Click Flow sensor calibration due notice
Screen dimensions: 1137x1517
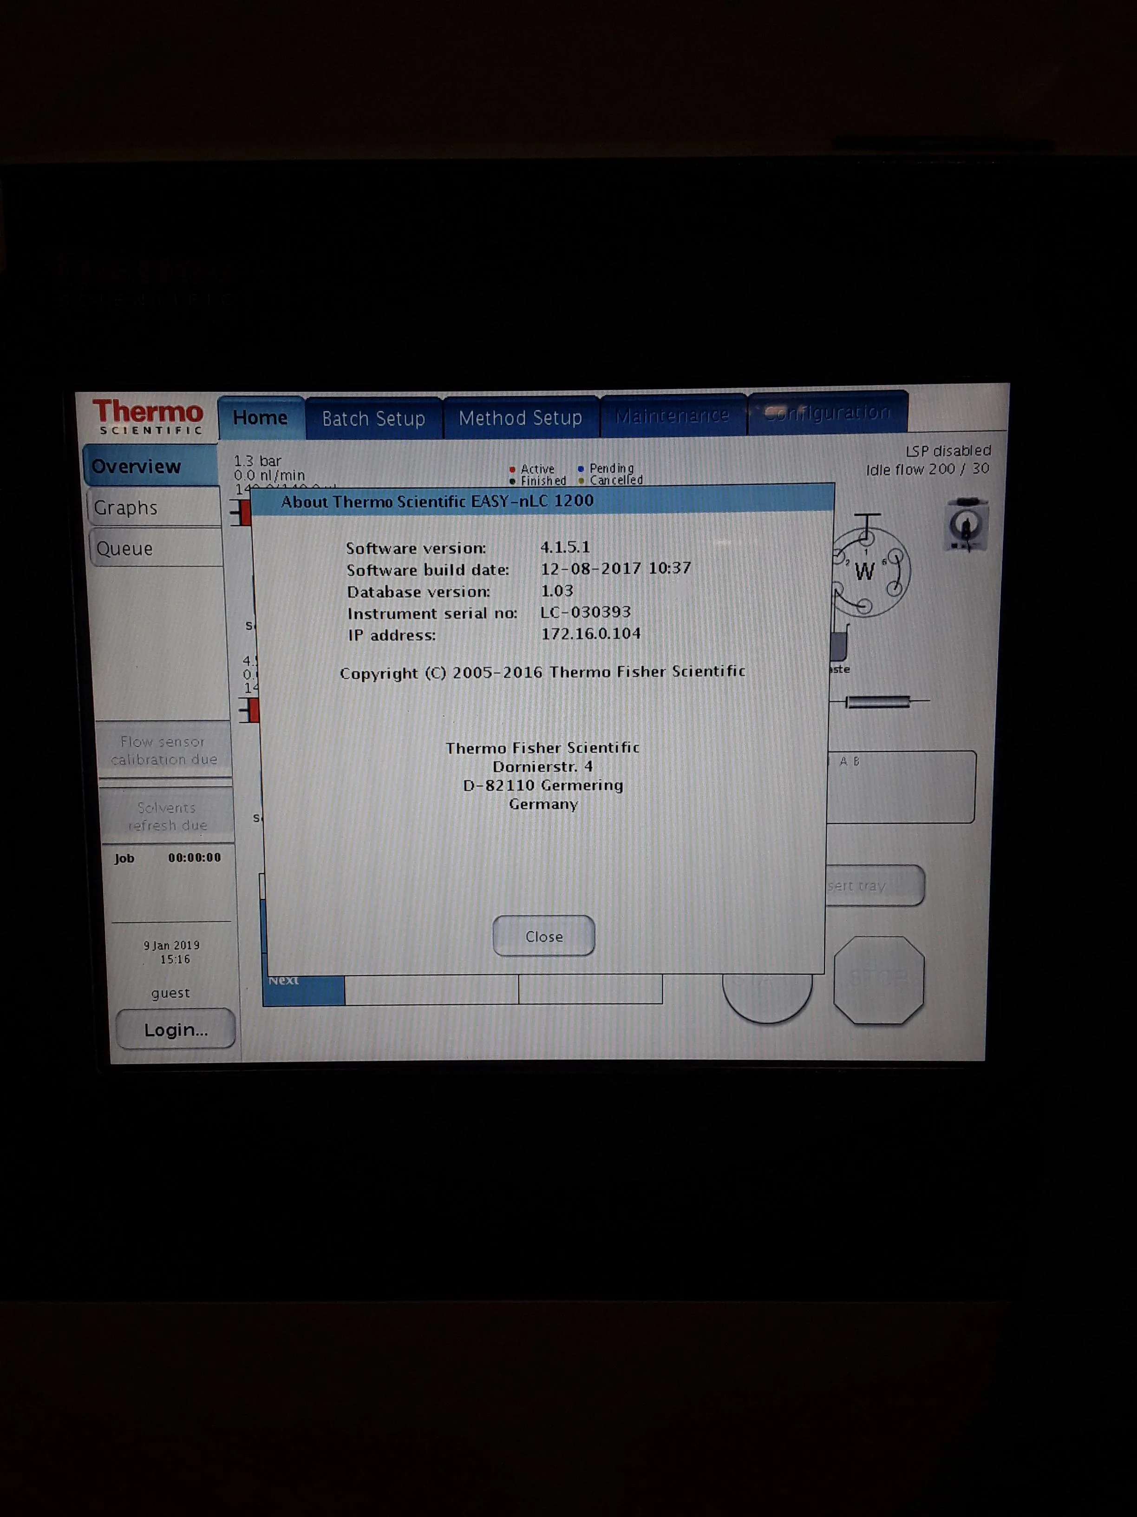click(164, 750)
